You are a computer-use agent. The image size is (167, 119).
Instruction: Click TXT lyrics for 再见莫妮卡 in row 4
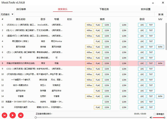pos(151,41)
